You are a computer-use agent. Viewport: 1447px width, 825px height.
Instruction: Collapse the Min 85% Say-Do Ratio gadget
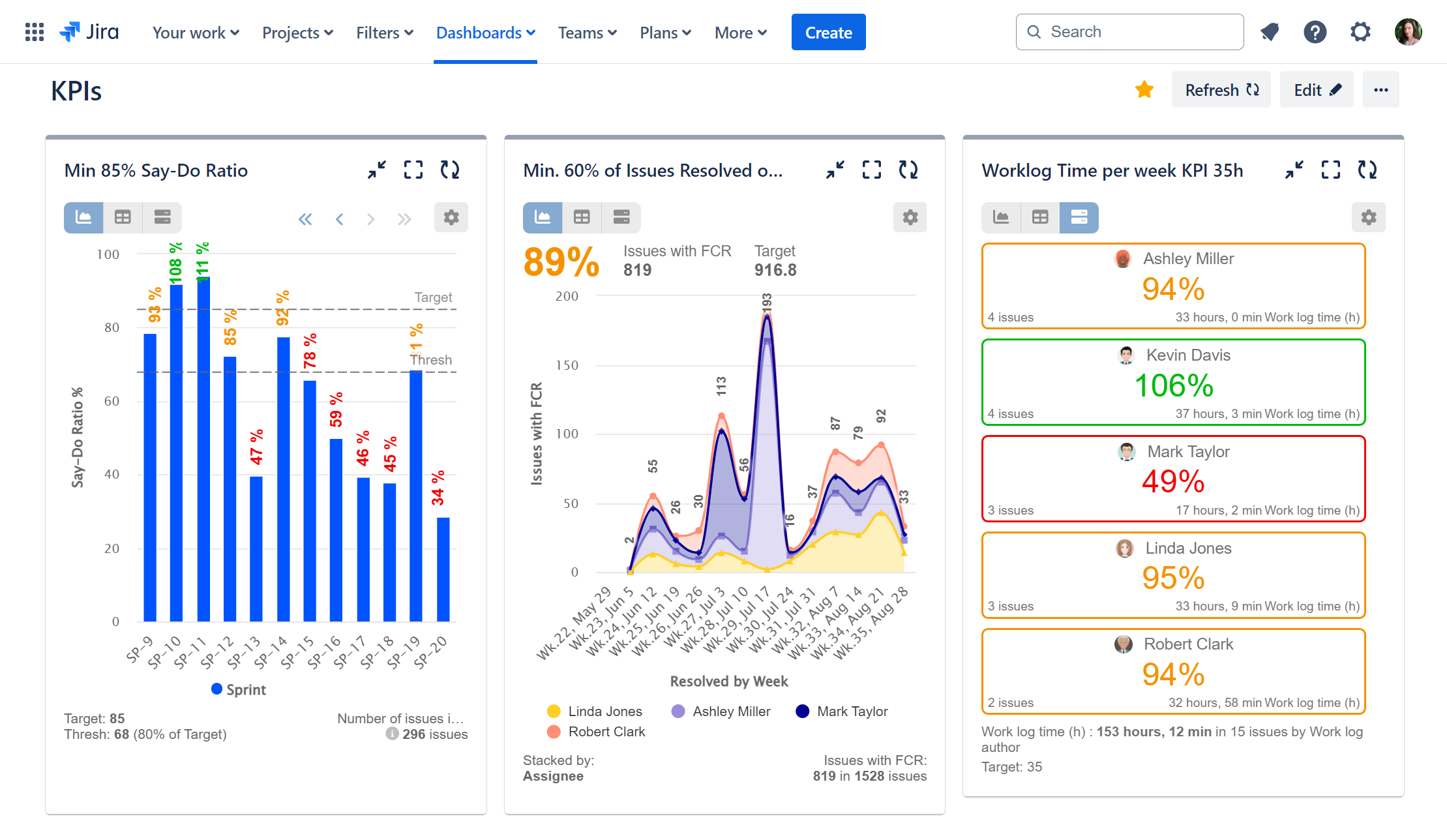pyautogui.click(x=377, y=170)
